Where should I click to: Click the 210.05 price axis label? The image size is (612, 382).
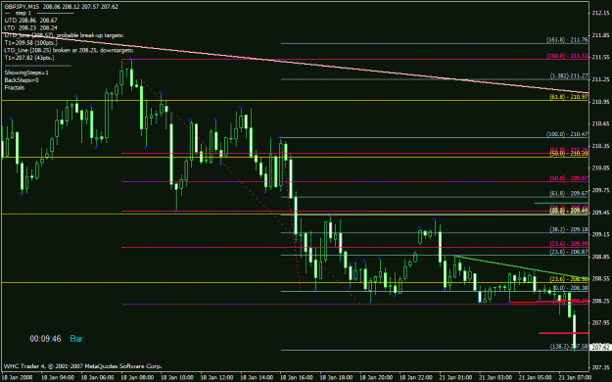pyautogui.click(x=600, y=167)
